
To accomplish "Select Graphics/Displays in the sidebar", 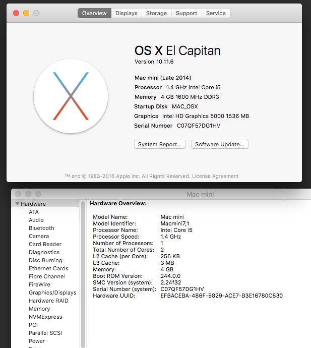I will (x=52, y=293).
